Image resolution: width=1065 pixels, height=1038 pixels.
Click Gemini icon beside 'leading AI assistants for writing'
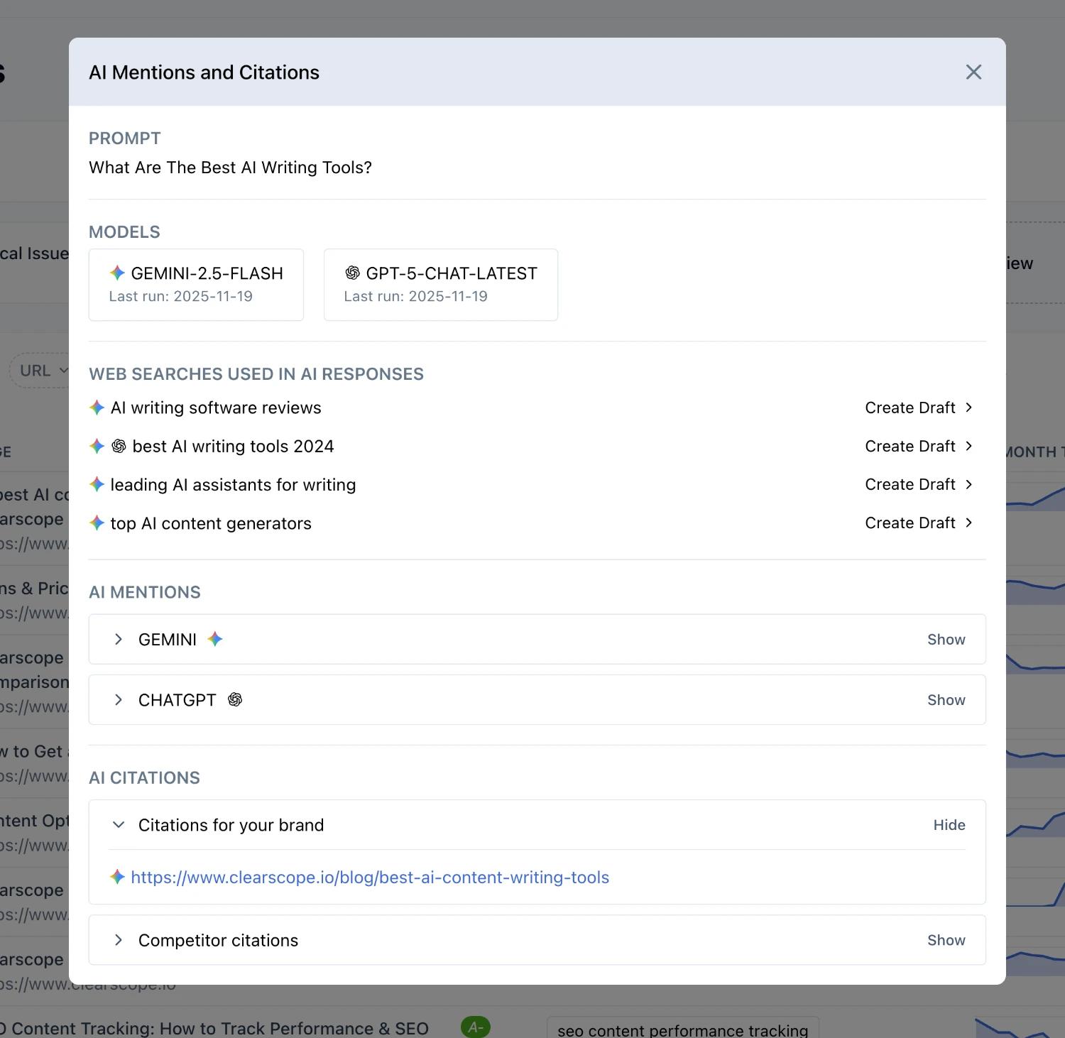pos(97,484)
